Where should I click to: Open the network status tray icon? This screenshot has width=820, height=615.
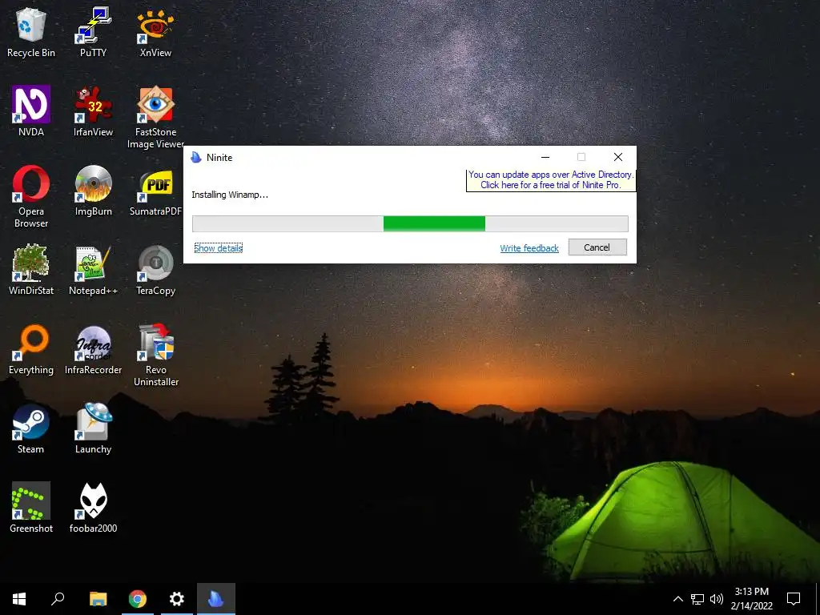coord(697,599)
